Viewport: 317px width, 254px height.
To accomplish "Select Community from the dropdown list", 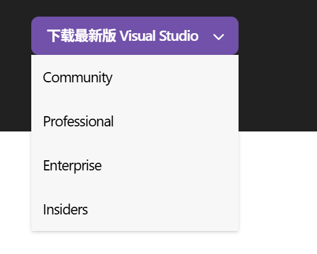I will 135,77.
